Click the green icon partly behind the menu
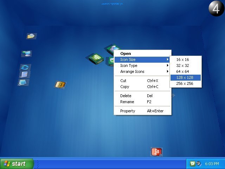The image size is (225, 169). point(110,61)
